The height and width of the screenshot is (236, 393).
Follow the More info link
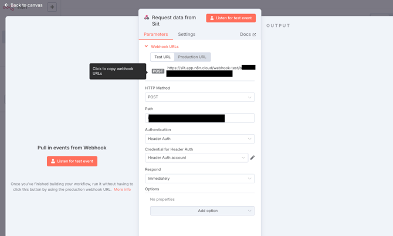point(122,190)
